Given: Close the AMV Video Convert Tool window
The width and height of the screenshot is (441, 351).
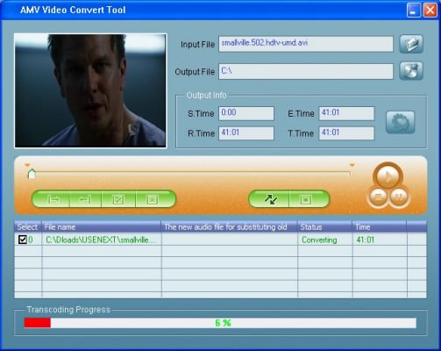Looking at the screenshot, I should click(x=430, y=11).
